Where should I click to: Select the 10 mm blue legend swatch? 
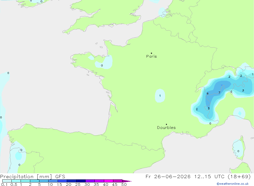(x=53, y=181)
